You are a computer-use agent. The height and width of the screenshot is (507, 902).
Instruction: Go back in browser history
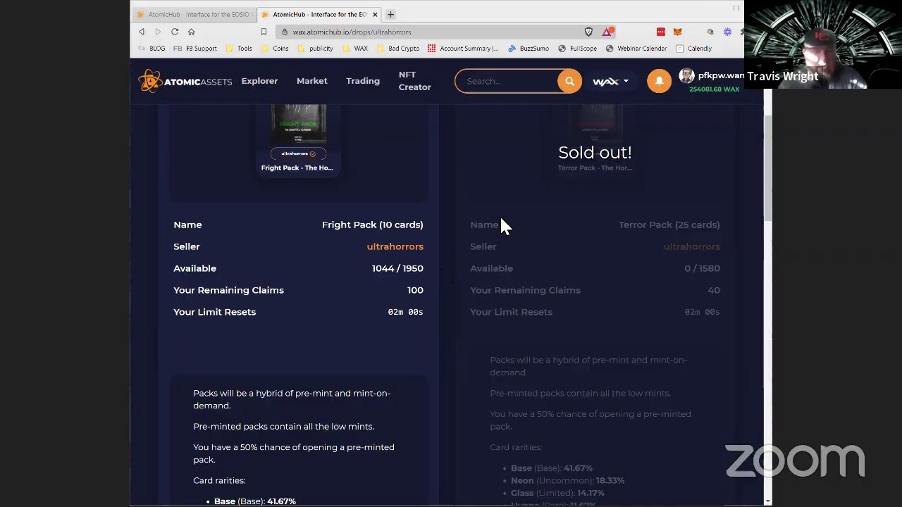142,32
